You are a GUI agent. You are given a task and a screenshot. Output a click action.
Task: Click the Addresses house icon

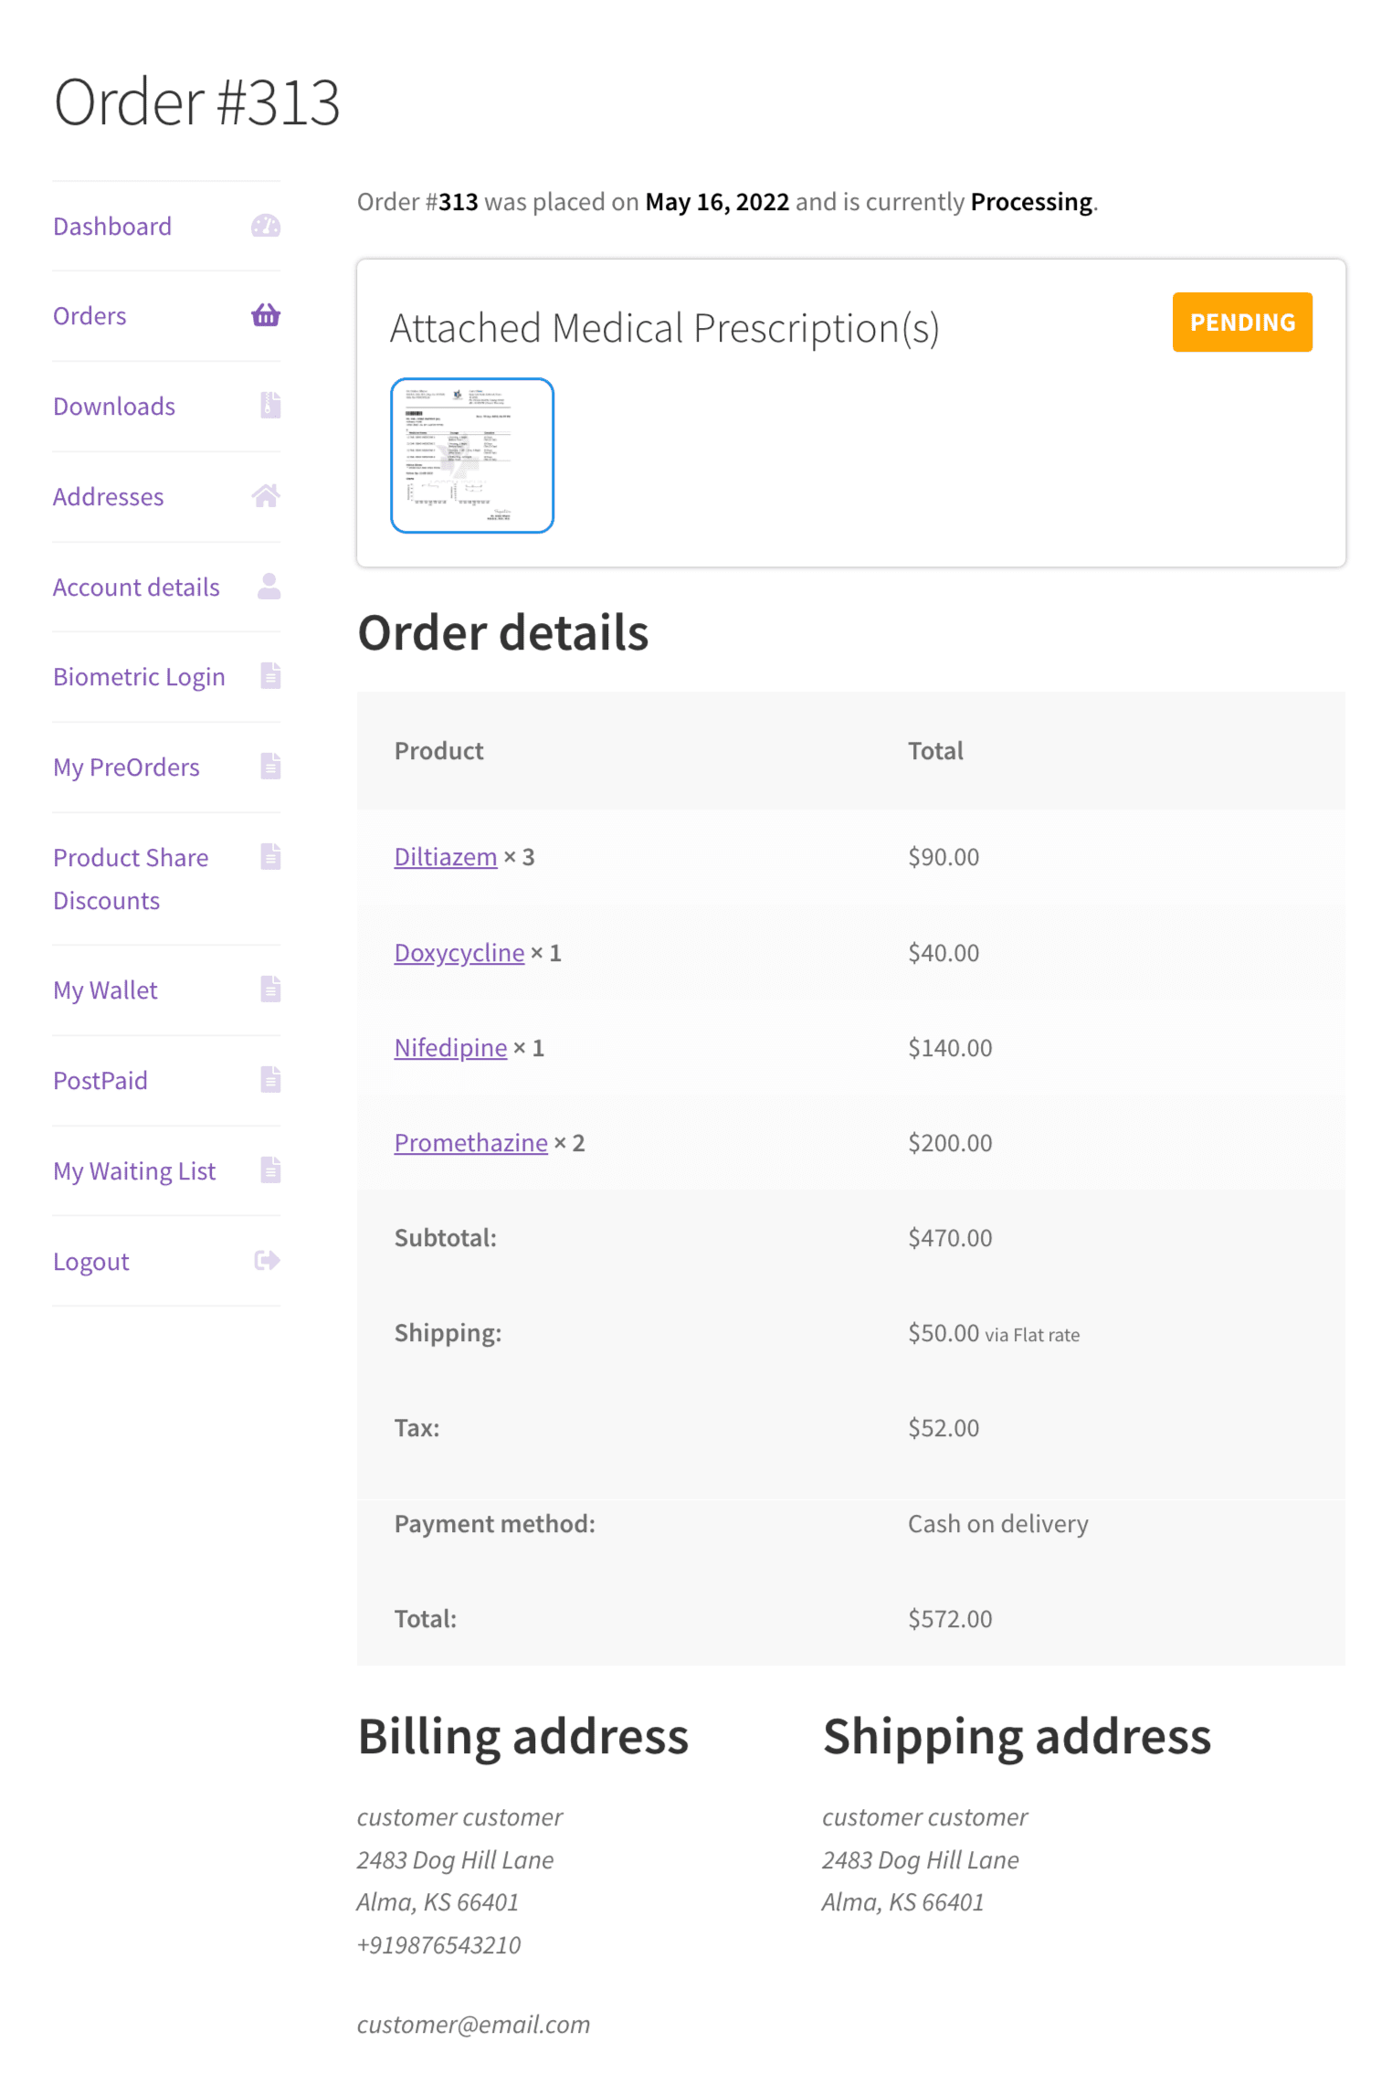266,495
